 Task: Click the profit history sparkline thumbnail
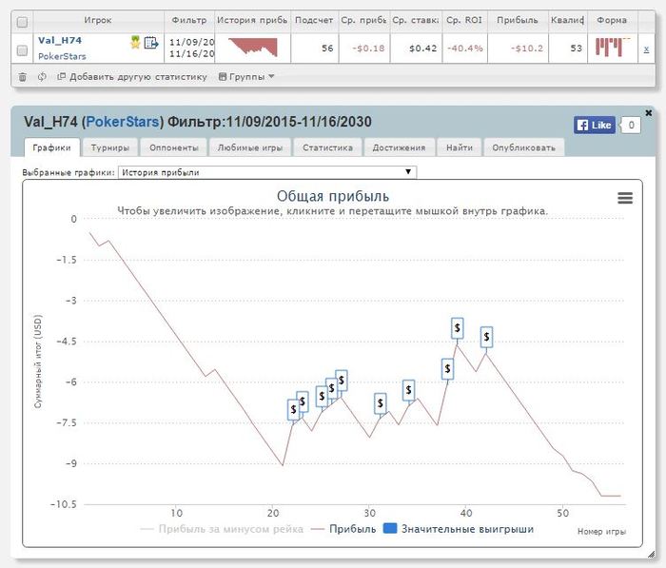[253, 48]
